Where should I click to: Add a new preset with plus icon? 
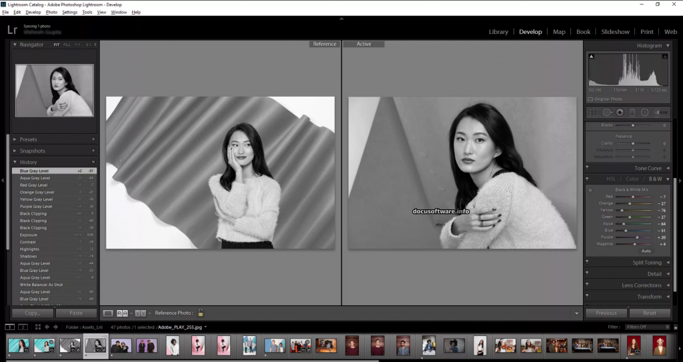click(x=93, y=140)
